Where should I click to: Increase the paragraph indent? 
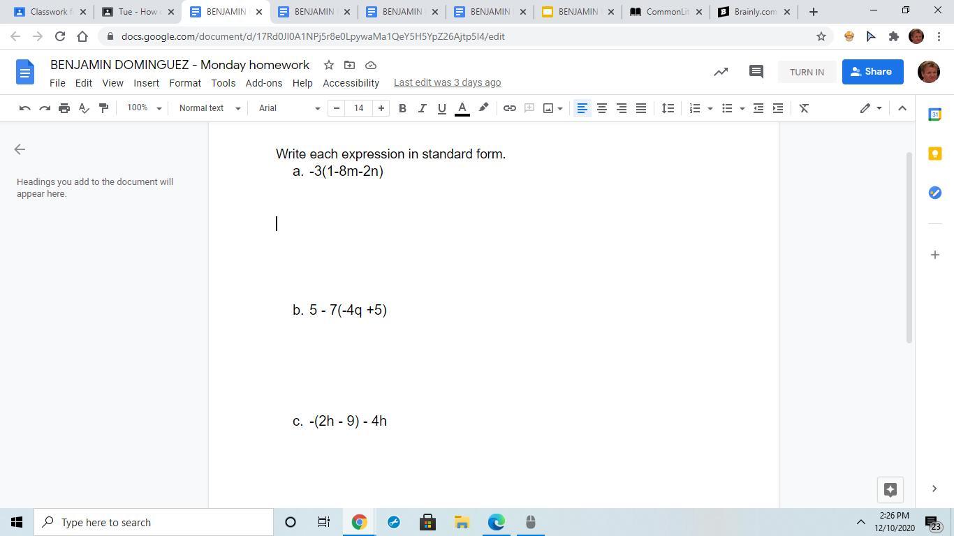click(777, 108)
